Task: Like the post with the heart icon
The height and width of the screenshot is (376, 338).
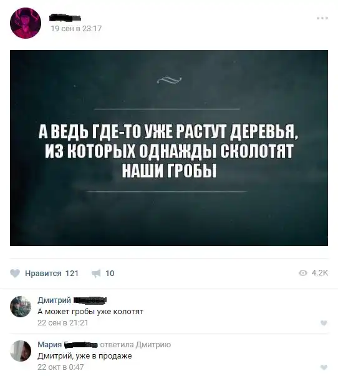Action: pyautogui.click(x=15, y=274)
